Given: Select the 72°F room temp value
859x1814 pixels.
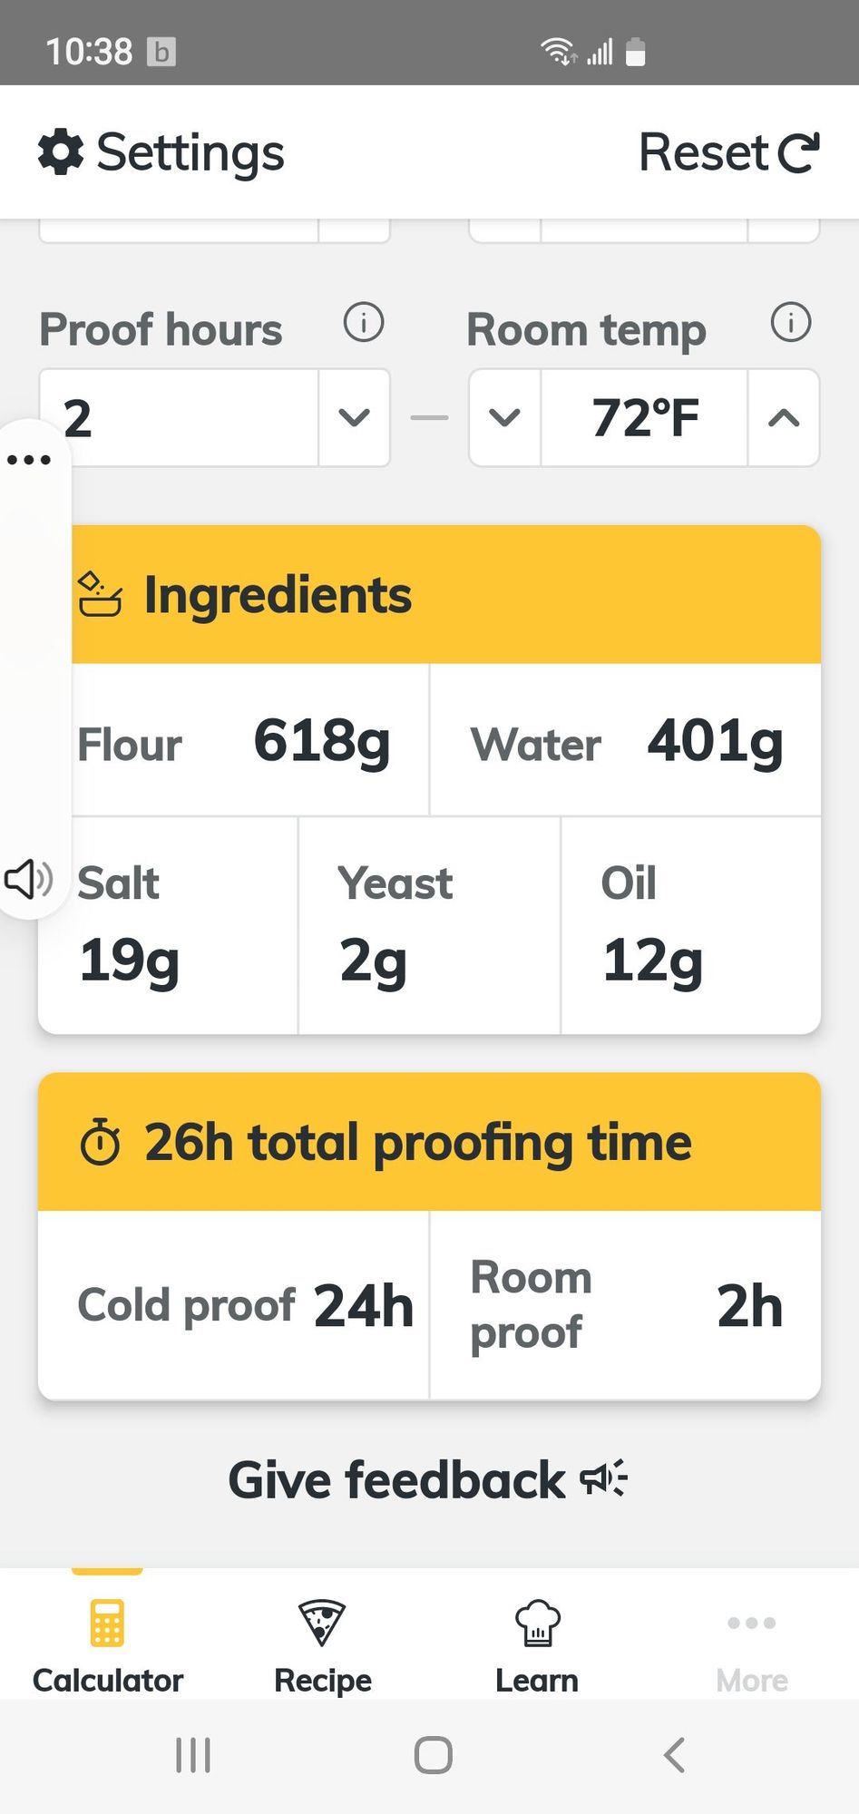Looking at the screenshot, I should click(x=645, y=417).
